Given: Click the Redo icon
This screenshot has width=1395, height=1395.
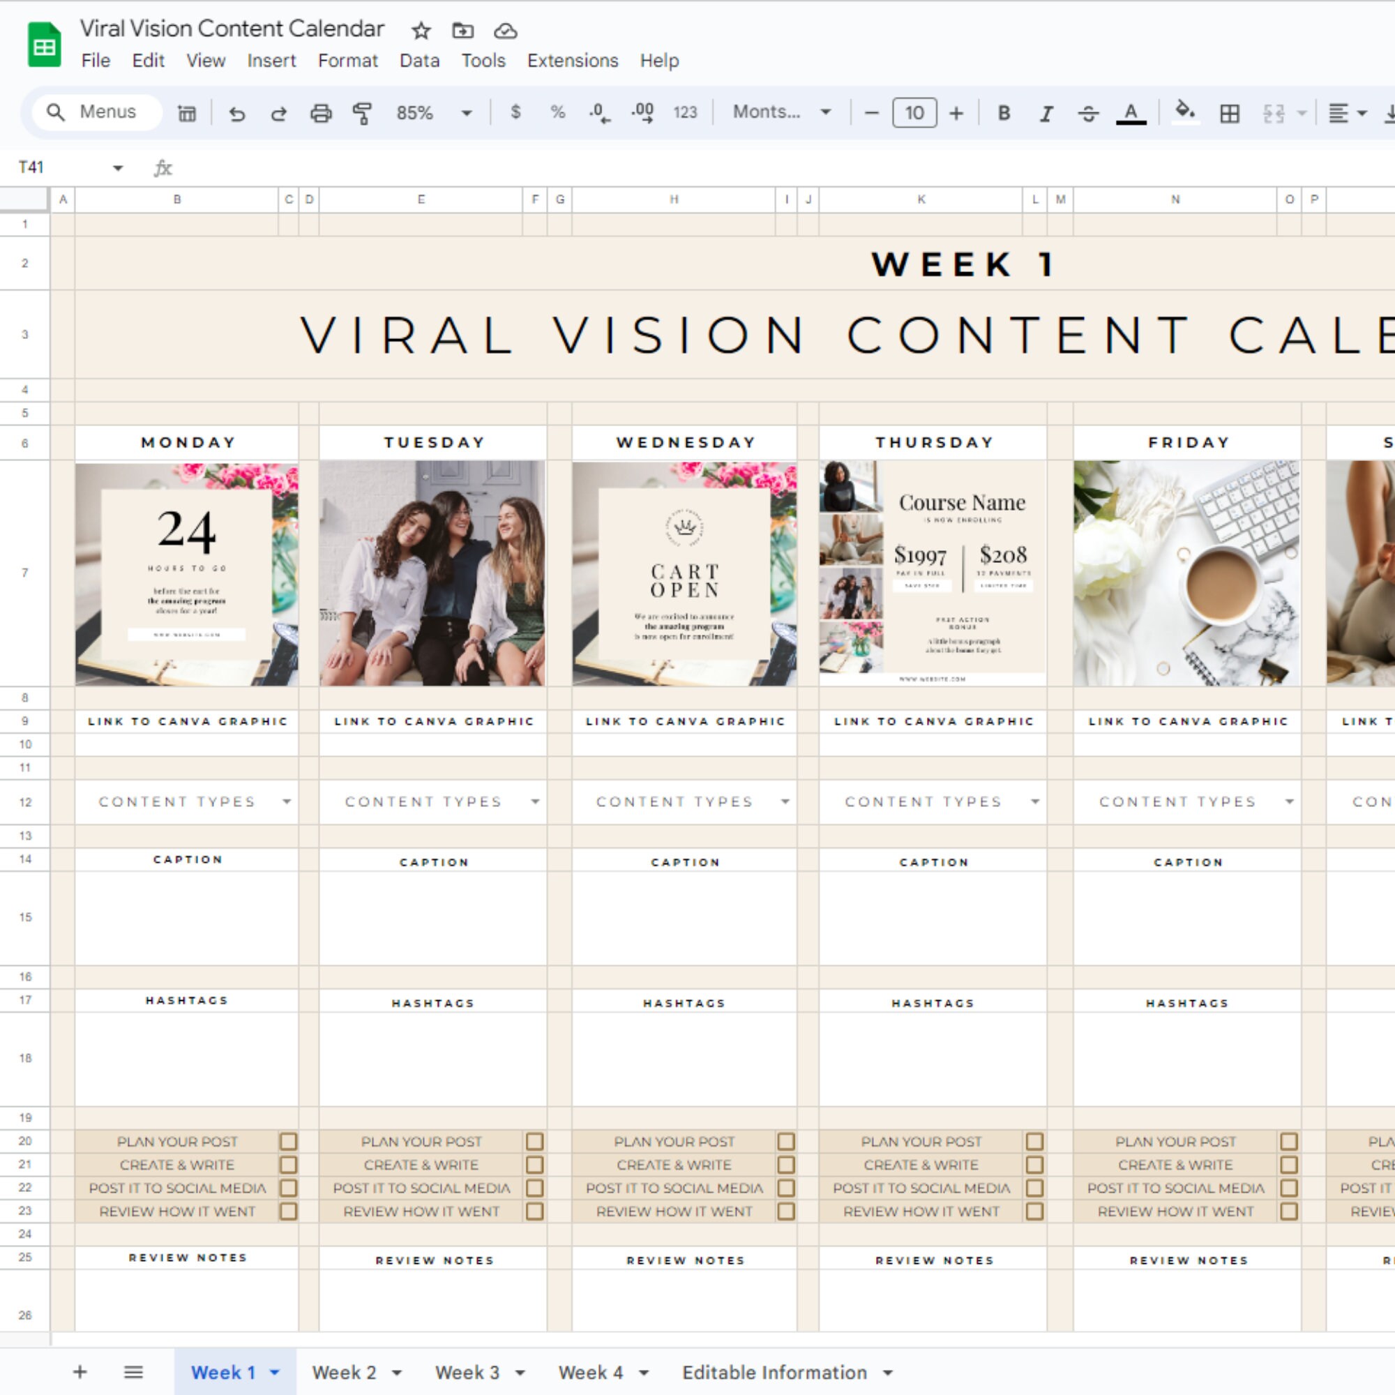Looking at the screenshot, I should (279, 112).
